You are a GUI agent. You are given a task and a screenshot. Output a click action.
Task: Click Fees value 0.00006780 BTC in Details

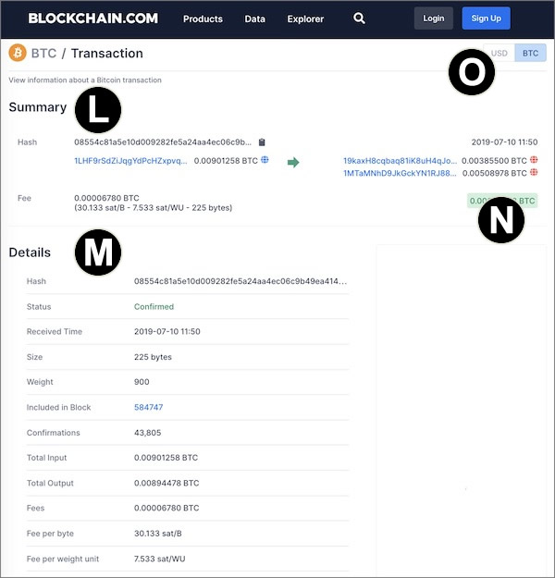click(x=166, y=508)
